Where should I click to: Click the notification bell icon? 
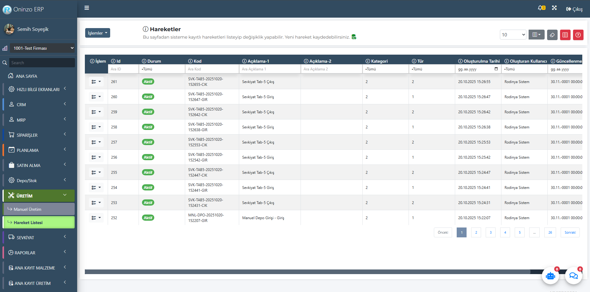(541, 8)
